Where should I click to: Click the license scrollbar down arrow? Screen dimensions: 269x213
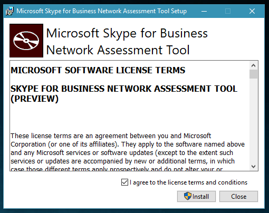tap(253, 166)
